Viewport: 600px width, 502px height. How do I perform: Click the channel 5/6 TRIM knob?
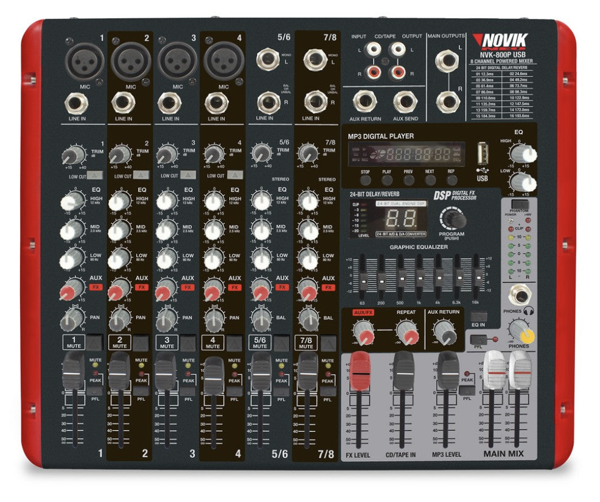pyautogui.click(x=261, y=154)
